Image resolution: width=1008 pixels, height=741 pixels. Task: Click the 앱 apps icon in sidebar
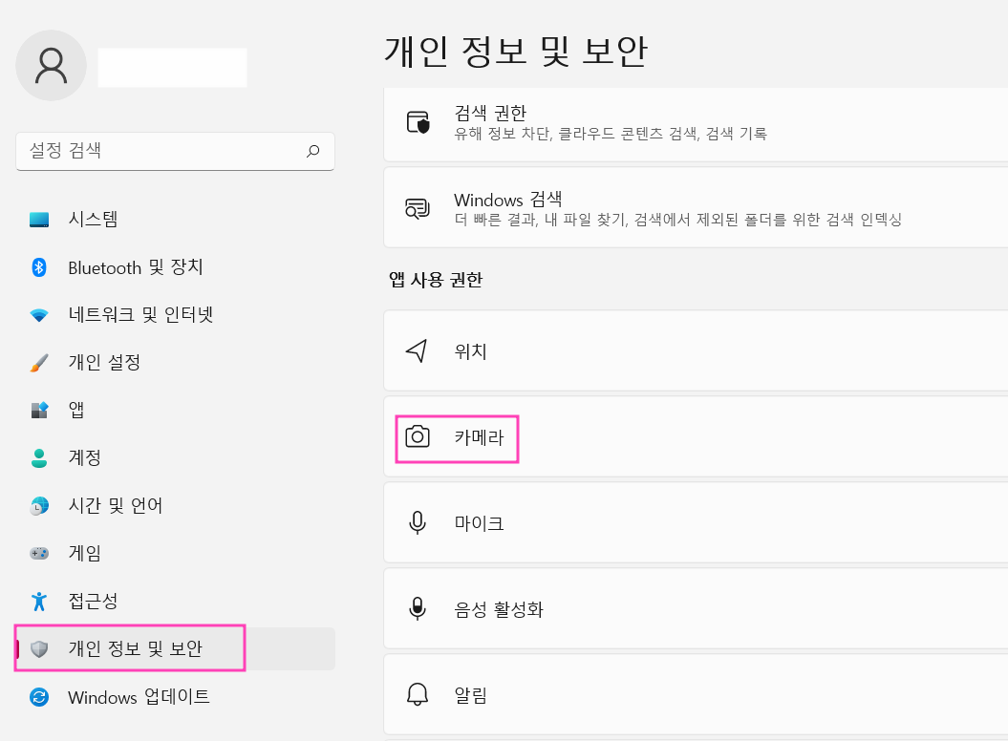coord(39,410)
